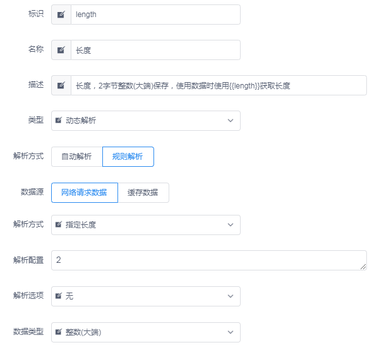The width and height of the screenshot is (372, 345).
Task: Click the 描述 description text field
Action: pyautogui.click(x=219, y=85)
